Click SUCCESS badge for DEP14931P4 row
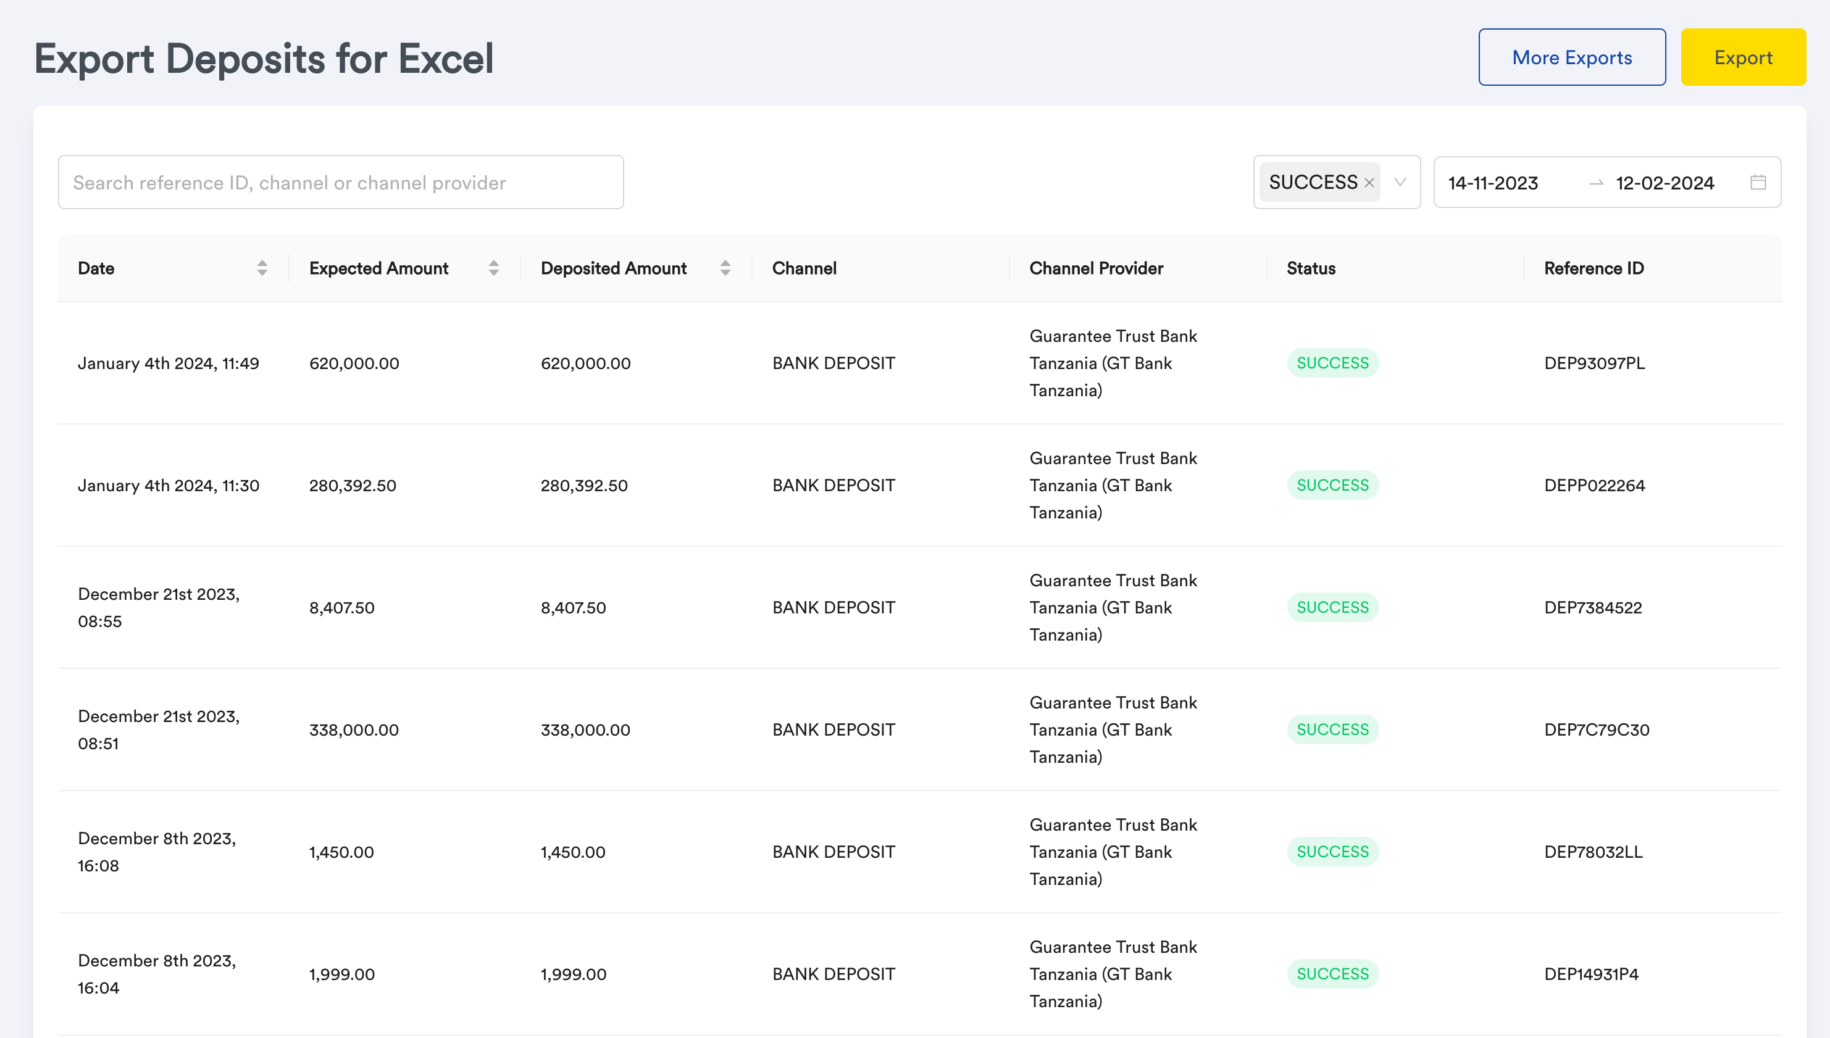The height and width of the screenshot is (1038, 1830). pos(1332,974)
